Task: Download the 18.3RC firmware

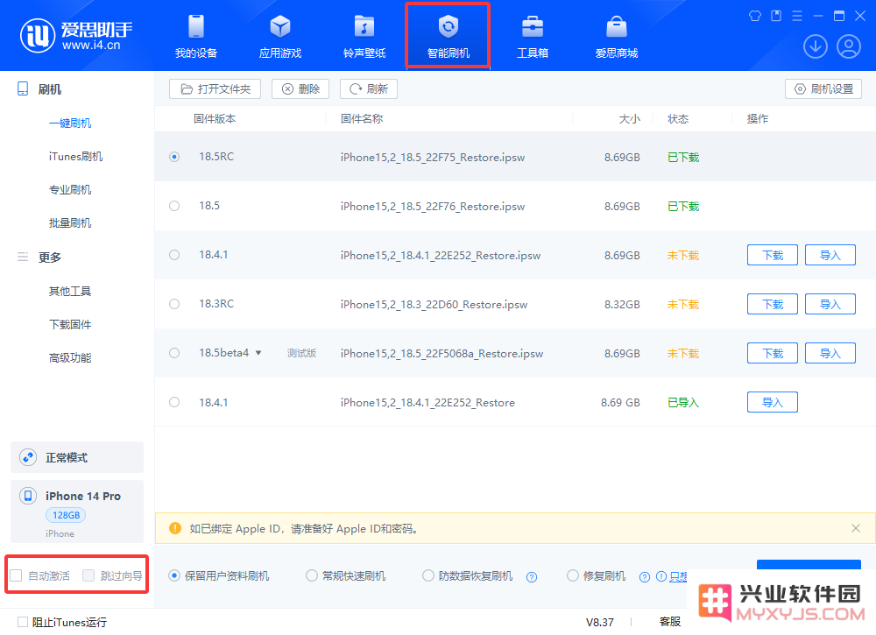Action: coord(772,305)
